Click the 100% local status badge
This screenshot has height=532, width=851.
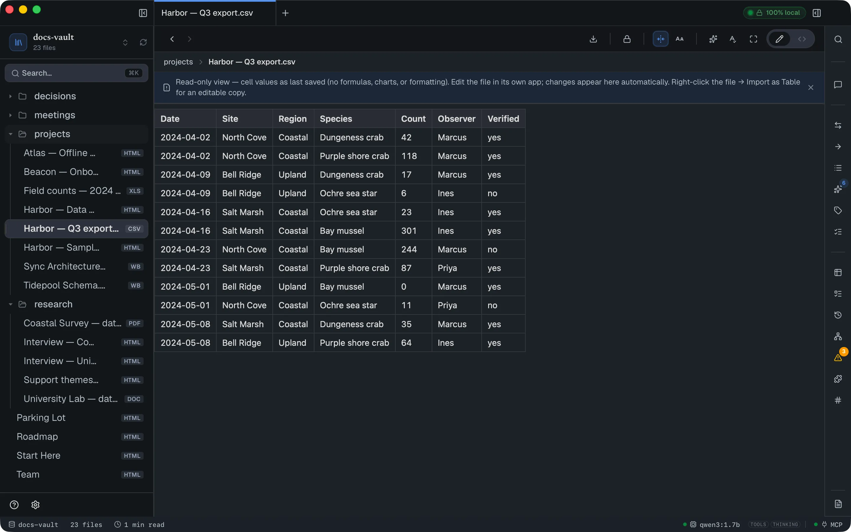(774, 13)
